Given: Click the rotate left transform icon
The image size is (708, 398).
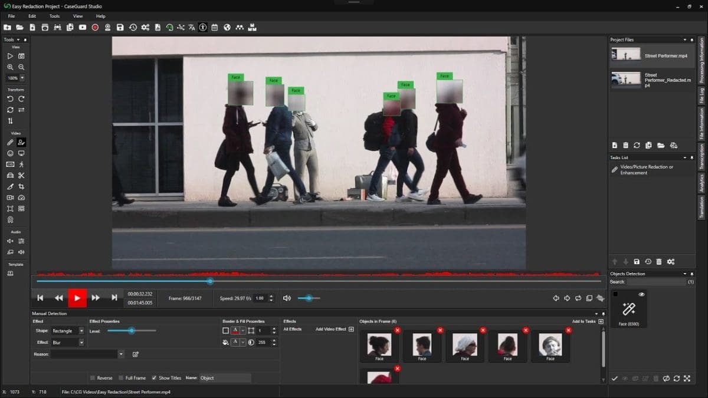Looking at the screenshot, I should 10,99.
